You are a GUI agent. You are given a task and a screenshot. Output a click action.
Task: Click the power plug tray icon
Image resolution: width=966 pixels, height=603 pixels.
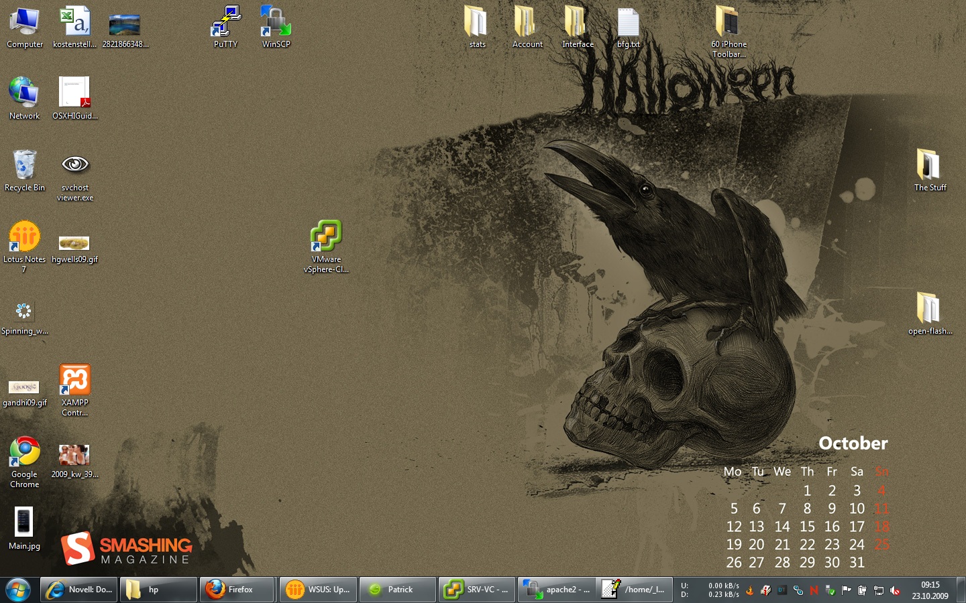(x=863, y=590)
